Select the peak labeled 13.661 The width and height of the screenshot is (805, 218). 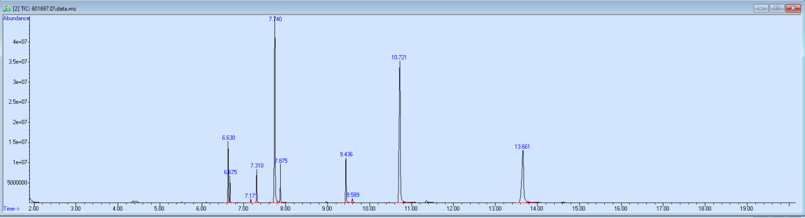click(x=522, y=147)
